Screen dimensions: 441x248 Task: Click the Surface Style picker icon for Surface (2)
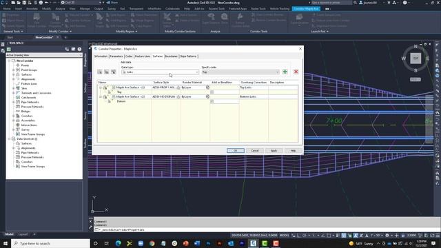point(178,96)
